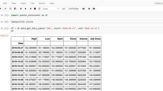The height and width of the screenshot is (91, 163).
Task: Click the In [4] prompt label
Action: (x=5, y=22)
